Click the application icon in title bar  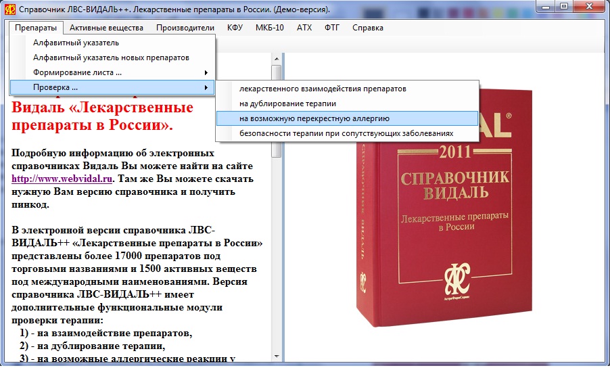click(x=9, y=9)
